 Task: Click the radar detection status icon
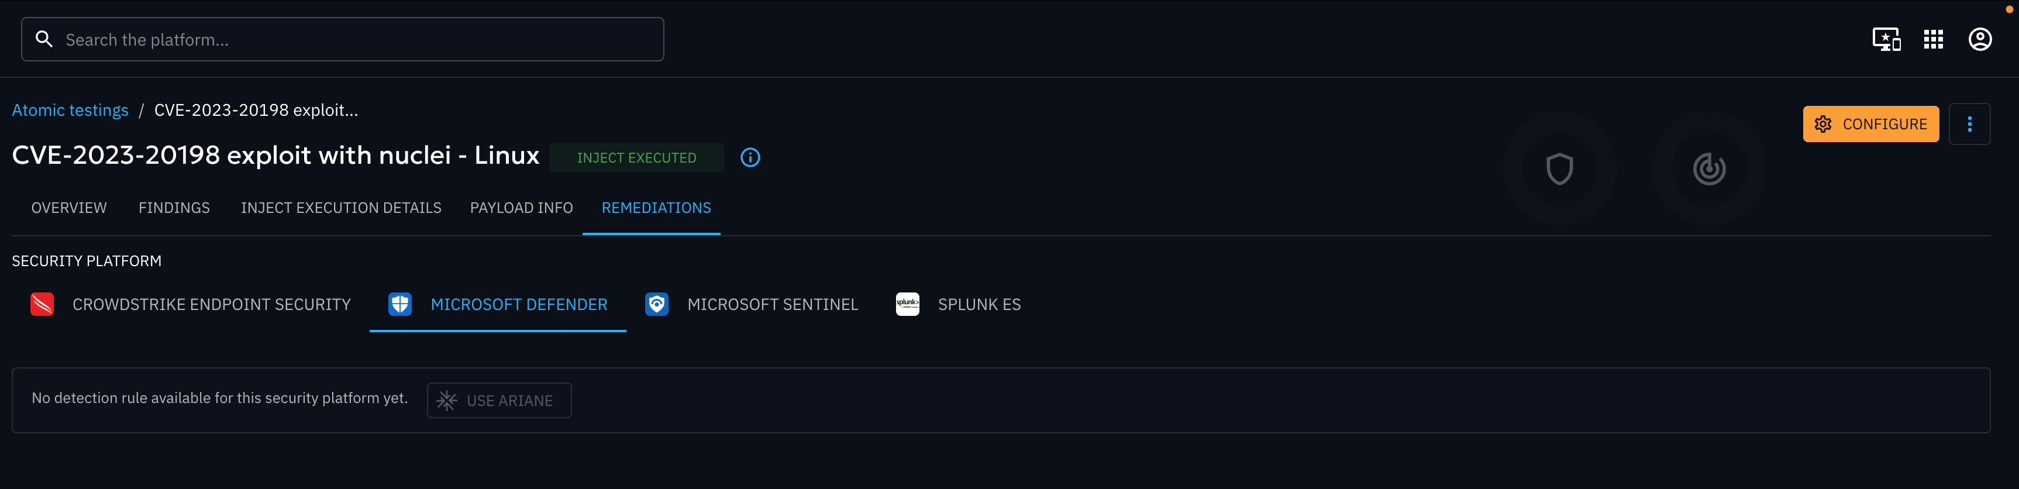tap(1708, 168)
